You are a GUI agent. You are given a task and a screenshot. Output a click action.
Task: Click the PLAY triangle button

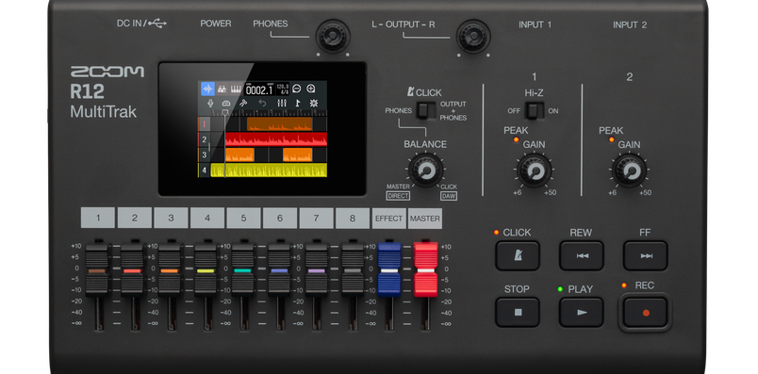582,312
